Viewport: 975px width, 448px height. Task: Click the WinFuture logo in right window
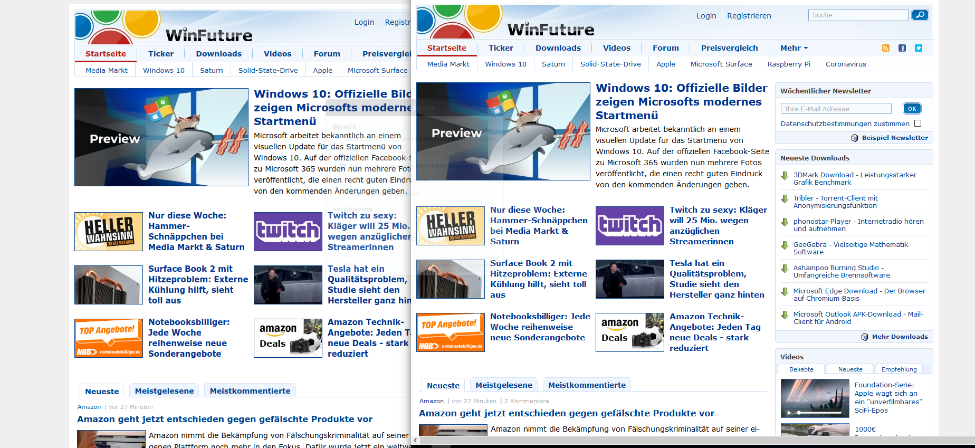[550, 29]
